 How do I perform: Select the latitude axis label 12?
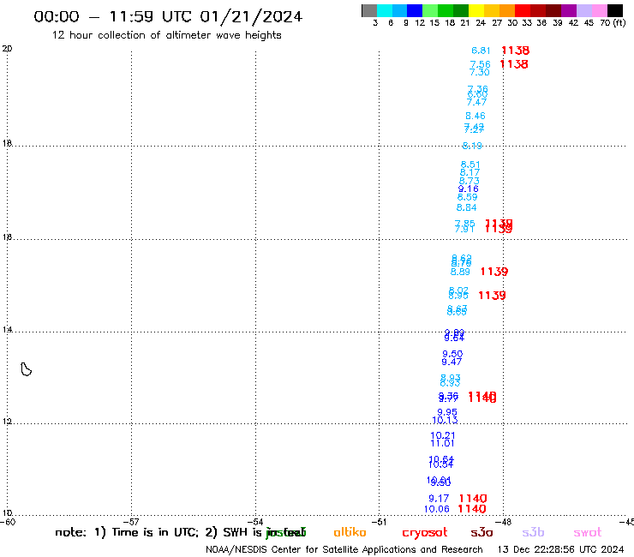pyautogui.click(x=7, y=422)
